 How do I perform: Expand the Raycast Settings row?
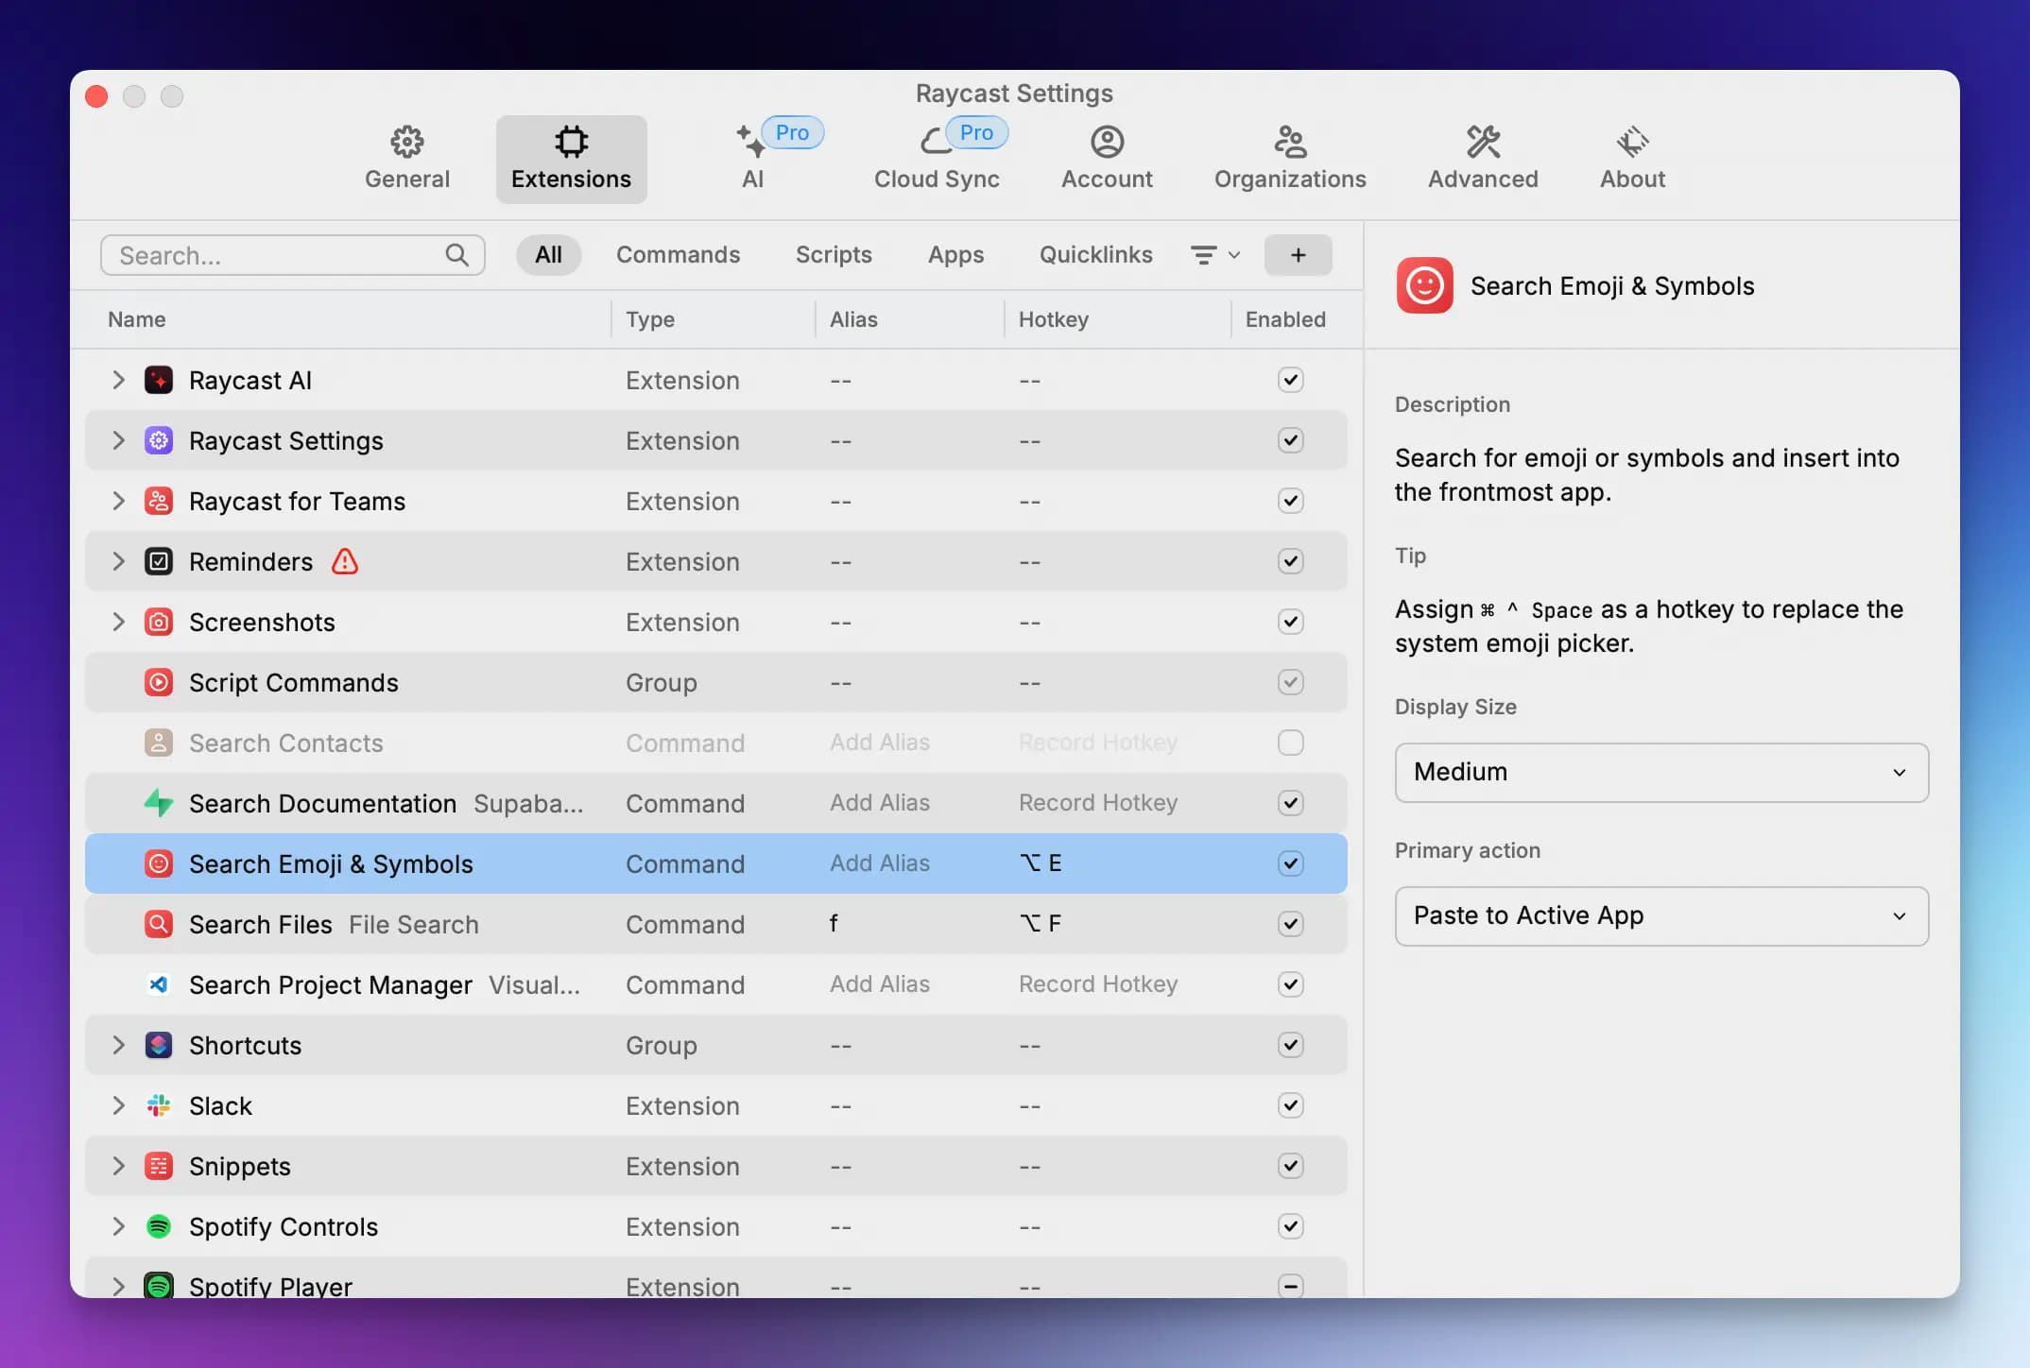click(x=118, y=440)
